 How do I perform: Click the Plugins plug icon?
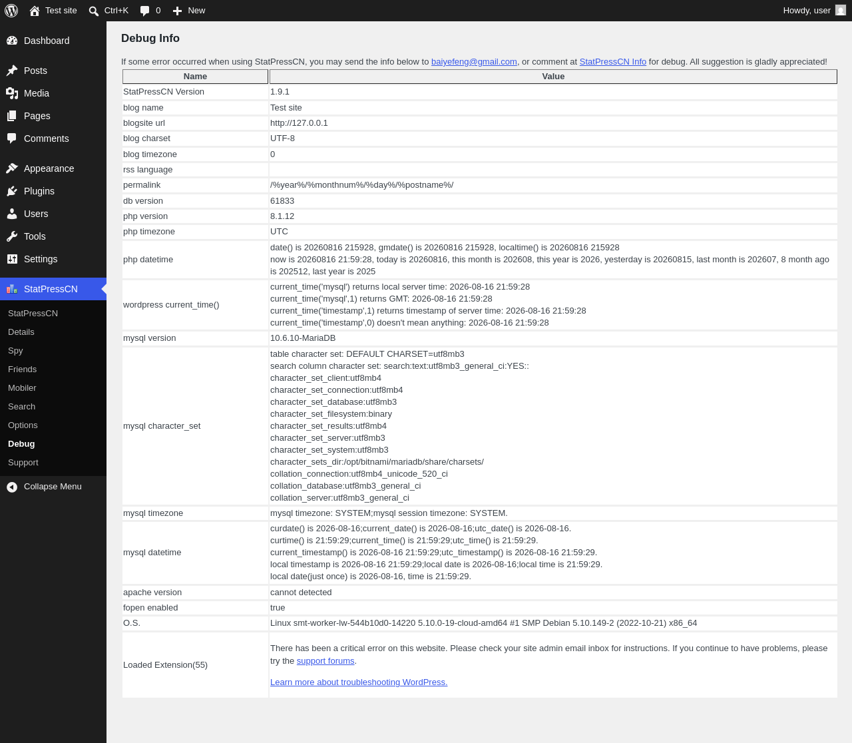click(12, 191)
